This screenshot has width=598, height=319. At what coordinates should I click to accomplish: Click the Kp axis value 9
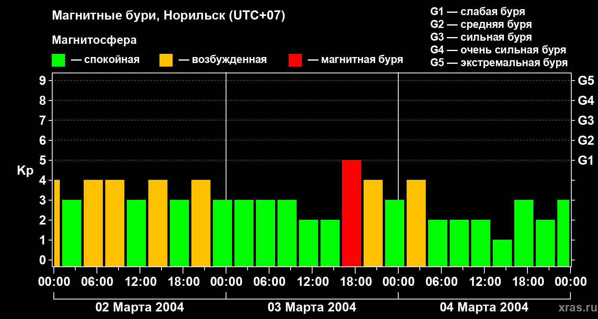point(43,81)
